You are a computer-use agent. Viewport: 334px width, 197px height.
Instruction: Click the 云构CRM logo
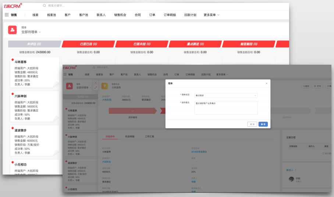(13, 6)
